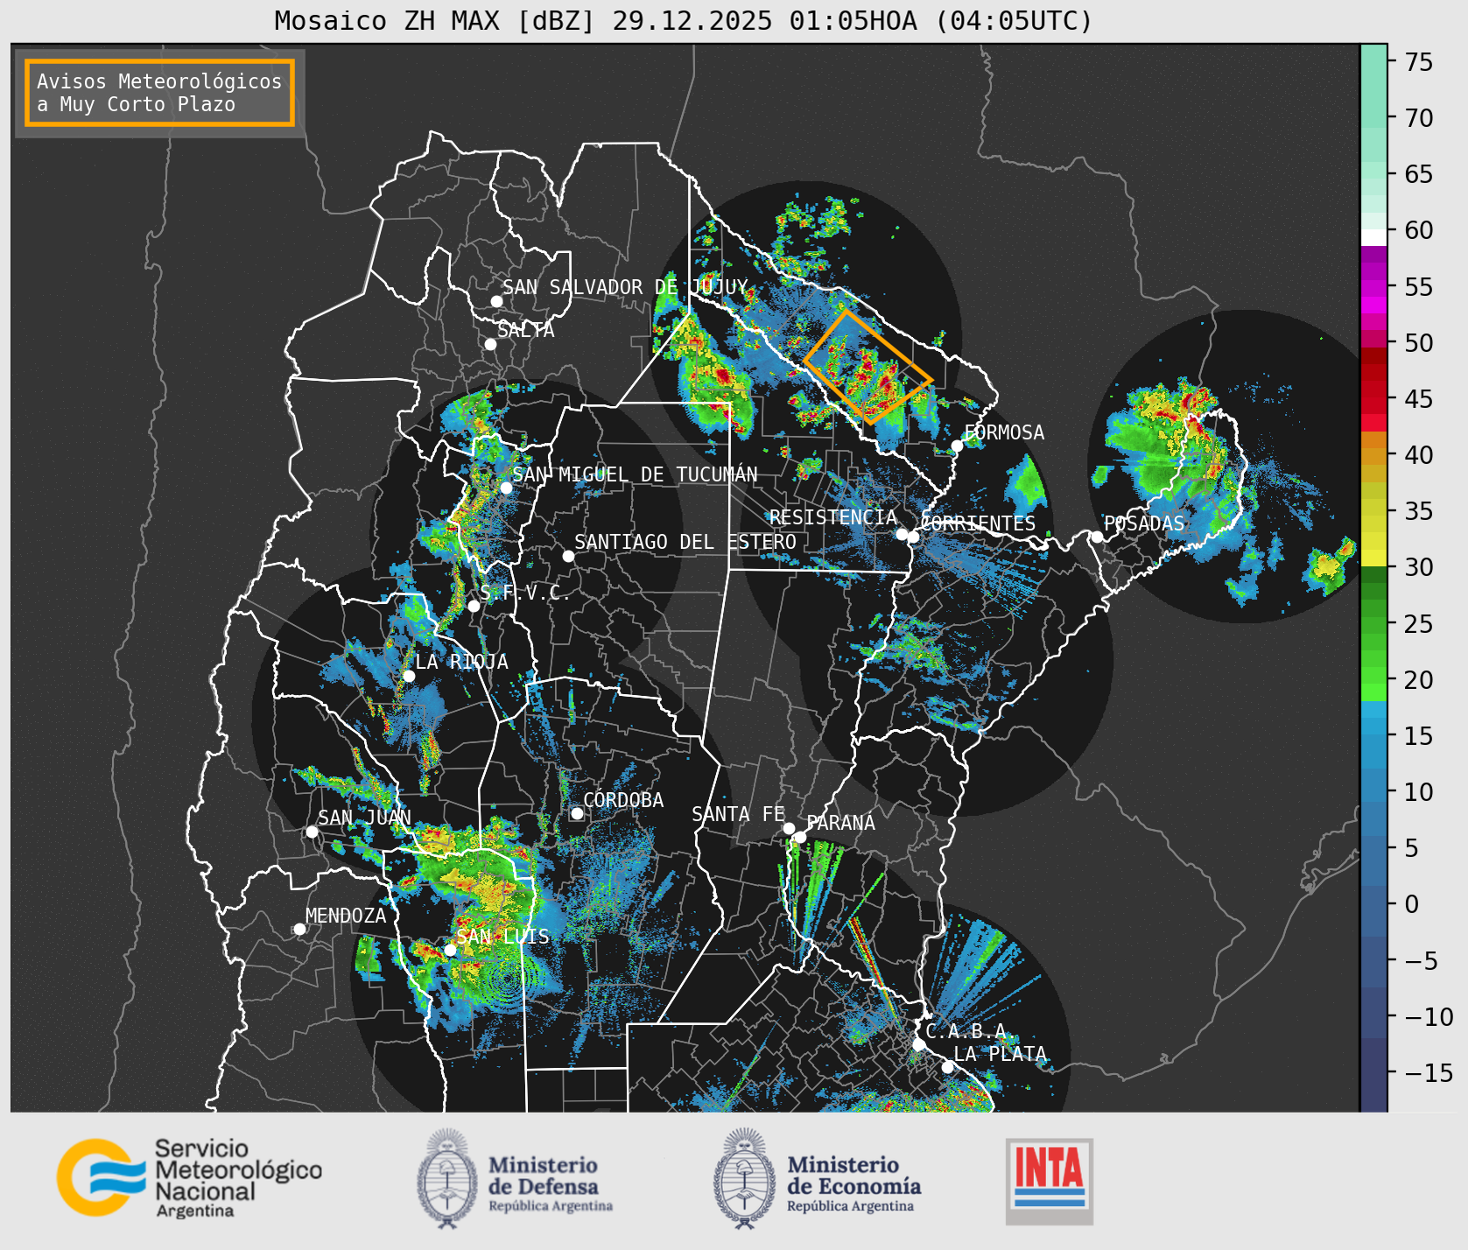Select the Posadas city marker dot
Image resolution: width=1468 pixels, height=1250 pixels.
1096,537
